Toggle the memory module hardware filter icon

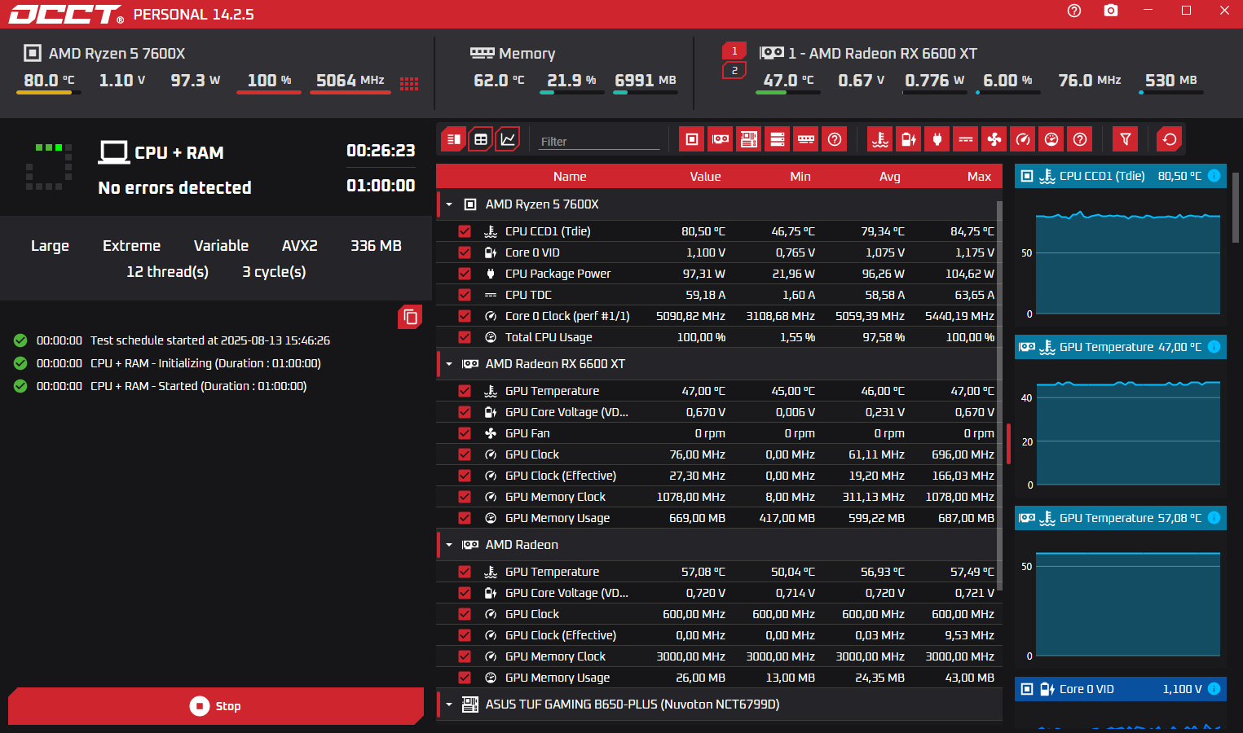point(806,139)
